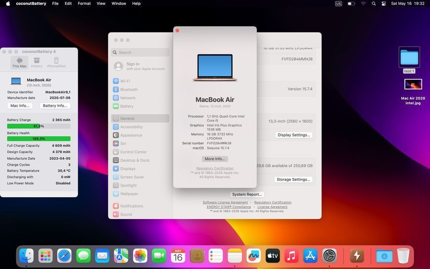Open Regulatory Certification link in System Settings

click(x=273, y=202)
